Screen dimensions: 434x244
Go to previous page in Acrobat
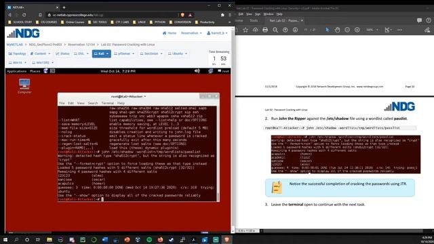pyautogui.click(x=285, y=30)
